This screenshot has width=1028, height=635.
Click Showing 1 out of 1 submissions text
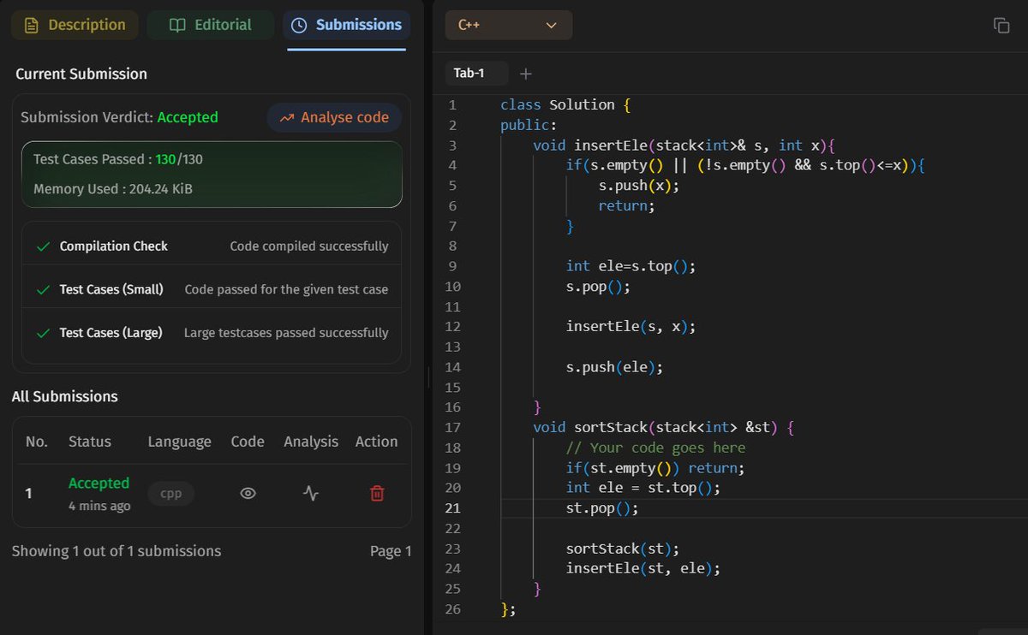point(117,551)
